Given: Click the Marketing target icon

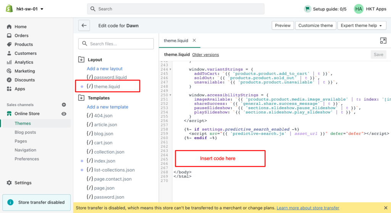Looking at the screenshot, I should coord(9,71).
